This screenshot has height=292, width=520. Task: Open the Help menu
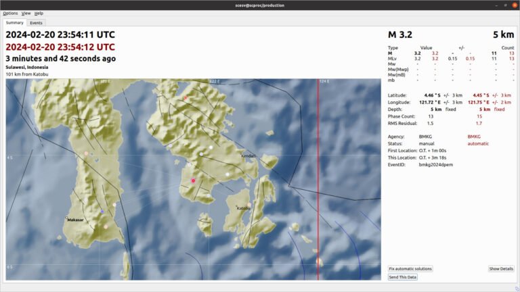tap(39, 14)
